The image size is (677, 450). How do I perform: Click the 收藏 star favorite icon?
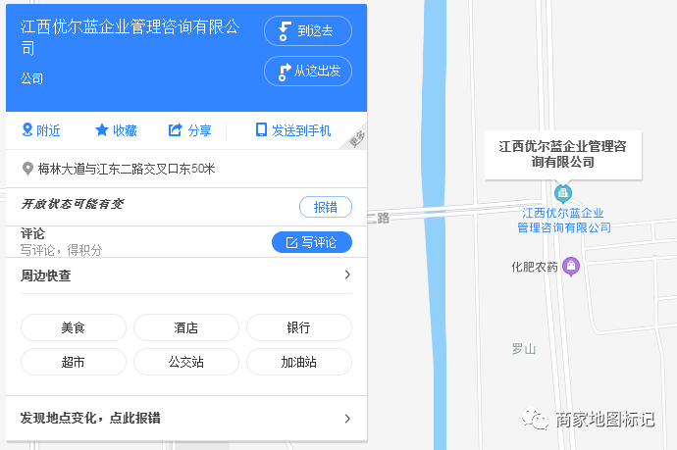[x=102, y=130]
